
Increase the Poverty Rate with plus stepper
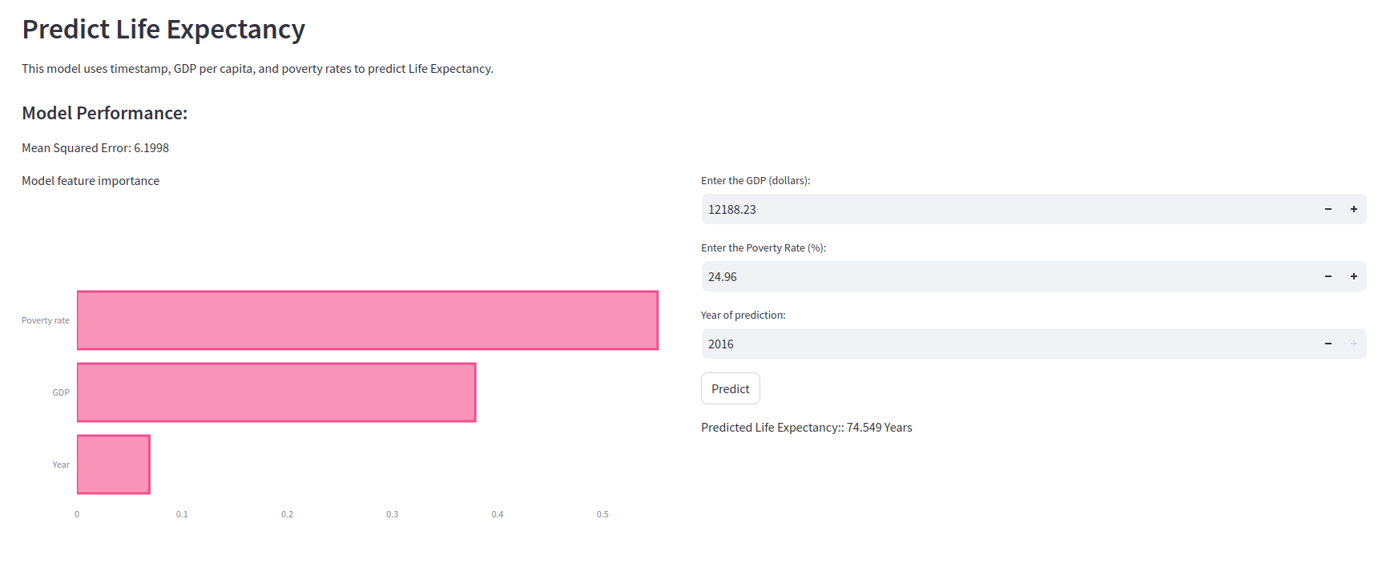1354,276
